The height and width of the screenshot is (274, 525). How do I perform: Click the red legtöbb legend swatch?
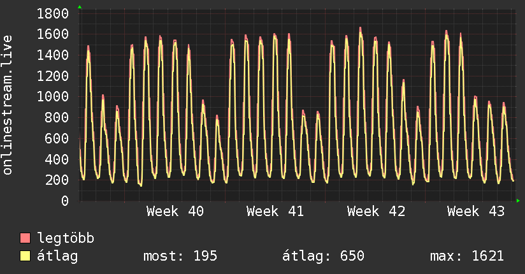click(x=25, y=238)
